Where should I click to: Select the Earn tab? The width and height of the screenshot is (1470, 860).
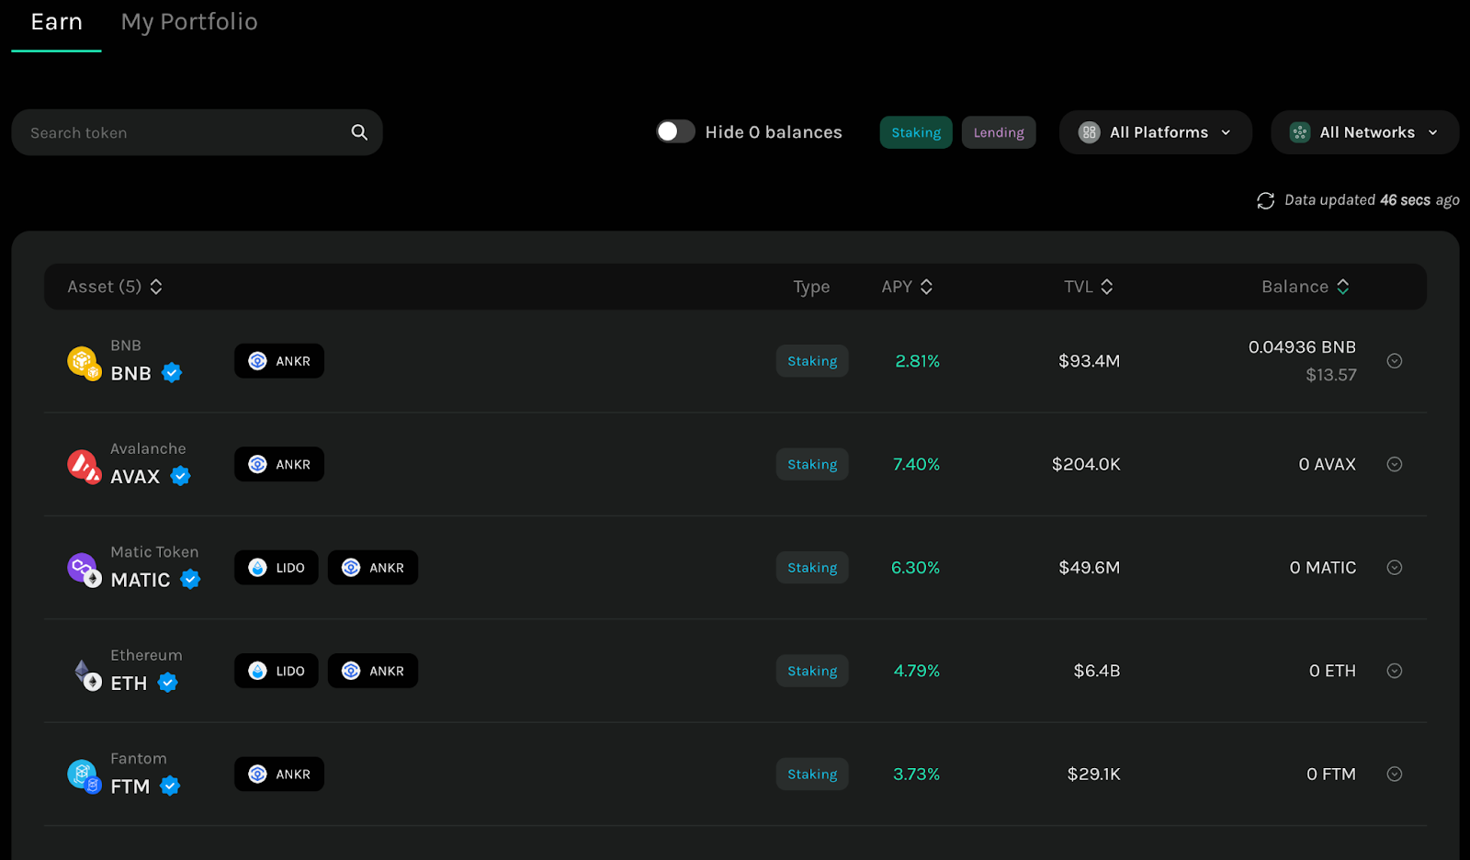coord(56,22)
